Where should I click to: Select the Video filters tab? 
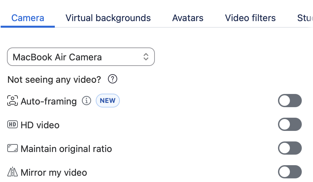[x=250, y=18]
